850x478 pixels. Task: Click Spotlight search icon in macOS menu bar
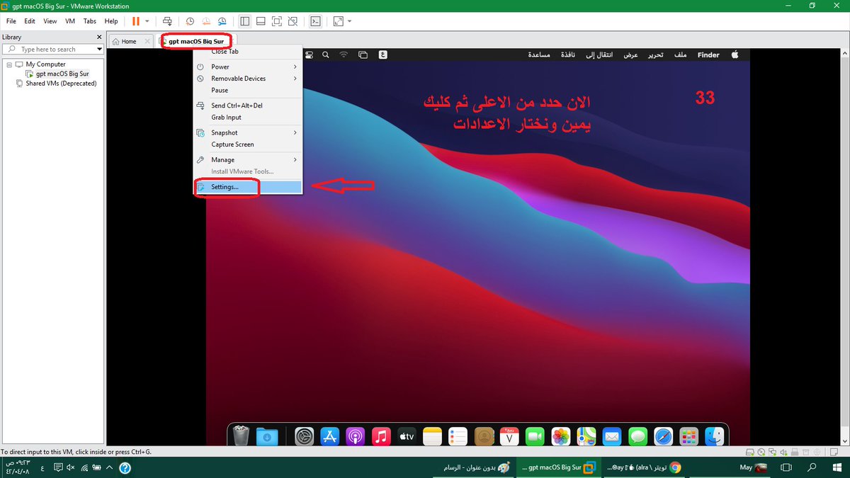(x=325, y=55)
